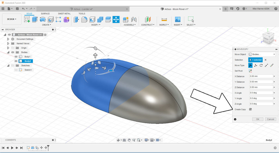Viewport: 279px width, 153px height.
Task: Click Cancel in Move/Copy dialog
Action: (x=271, y=119)
